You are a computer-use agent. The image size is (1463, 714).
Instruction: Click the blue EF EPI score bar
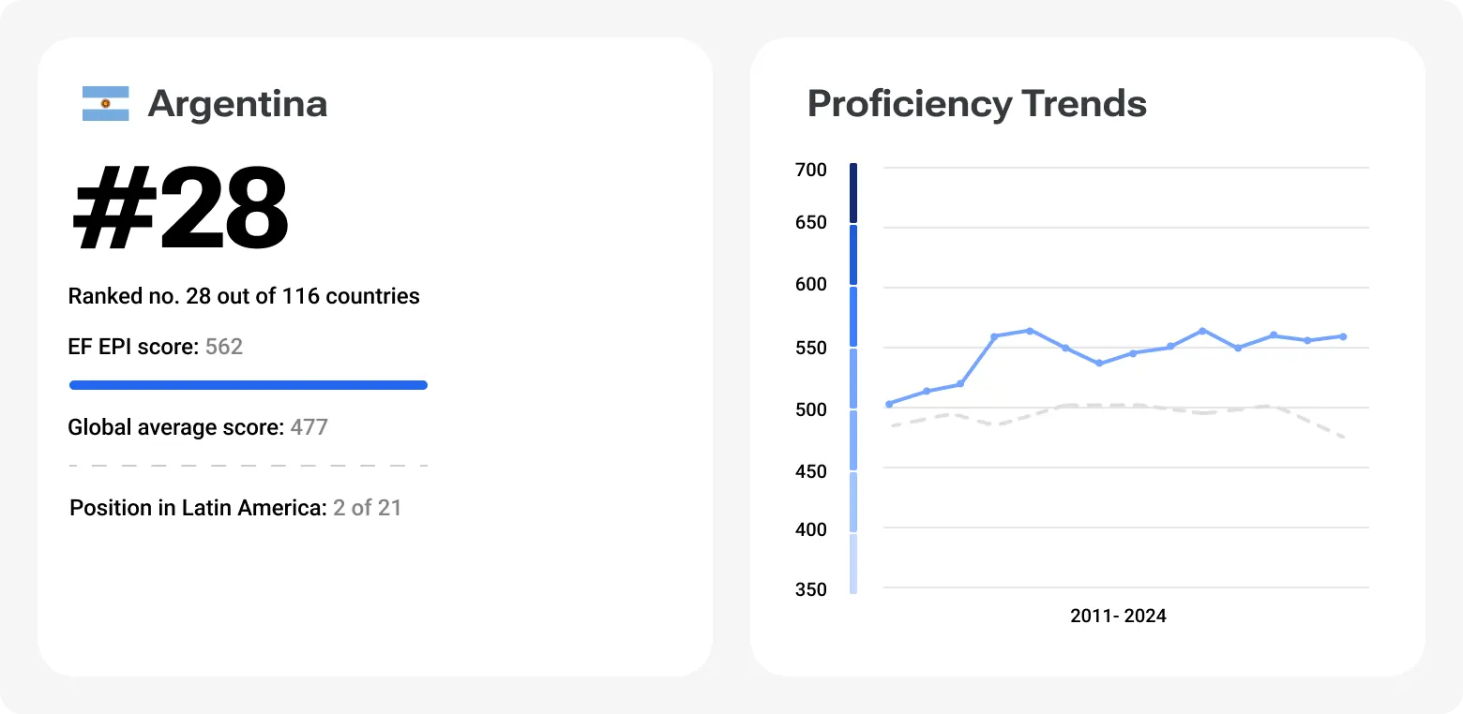(249, 385)
